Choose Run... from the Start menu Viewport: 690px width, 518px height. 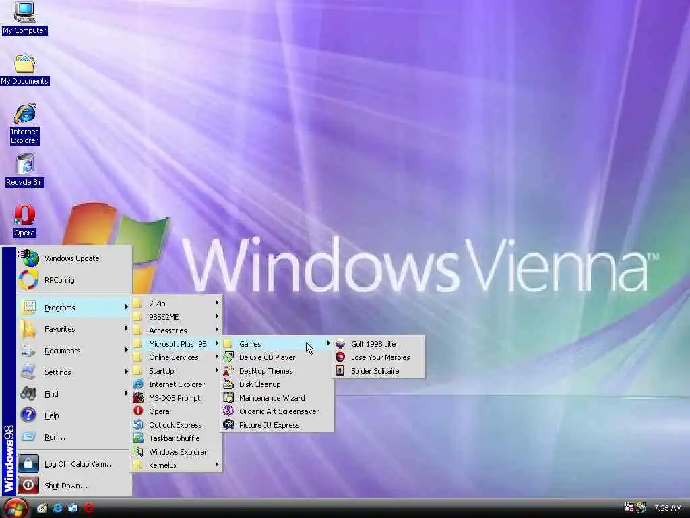[x=74, y=437]
